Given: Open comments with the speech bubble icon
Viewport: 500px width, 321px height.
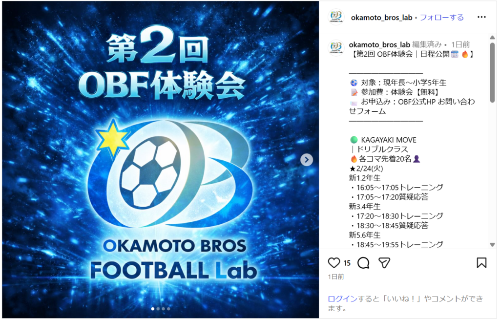Looking at the screenshot, I should click(x=363, y=263).
